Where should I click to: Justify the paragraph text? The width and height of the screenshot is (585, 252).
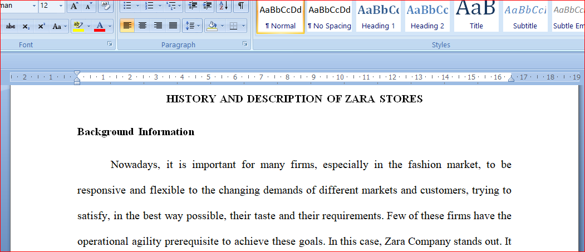173,26
